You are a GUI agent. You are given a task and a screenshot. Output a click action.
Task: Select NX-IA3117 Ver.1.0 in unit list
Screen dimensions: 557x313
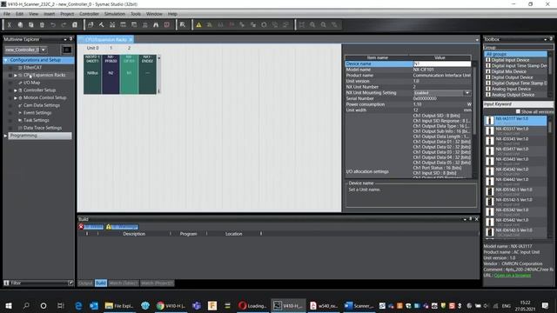tap(515, 120)
